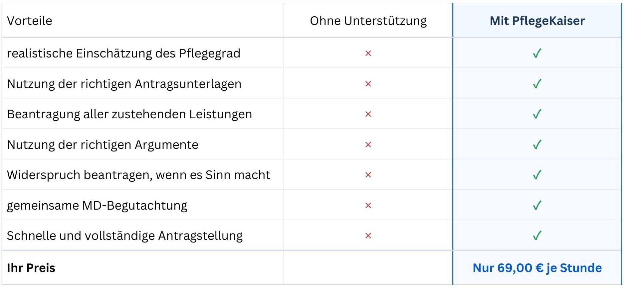This screenshot has height=289, width=625.
Task: Click the red X for gemeinsame MD-Begutachtung
Action: (x=368, y=206)
